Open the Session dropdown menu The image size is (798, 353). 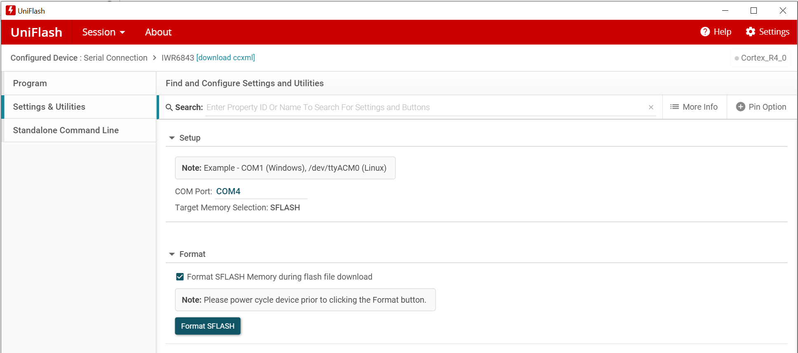[x=103, y=32]
